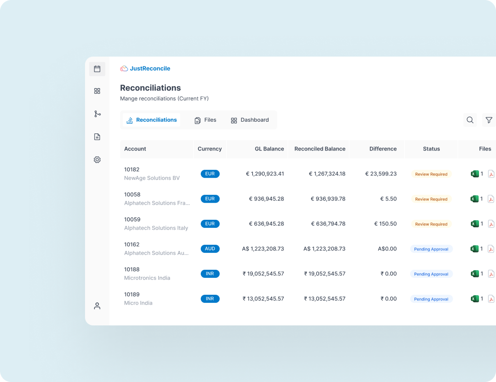496x382 pixels.
Task: Open the apps grid icon in sidebar
Action: 97,91
